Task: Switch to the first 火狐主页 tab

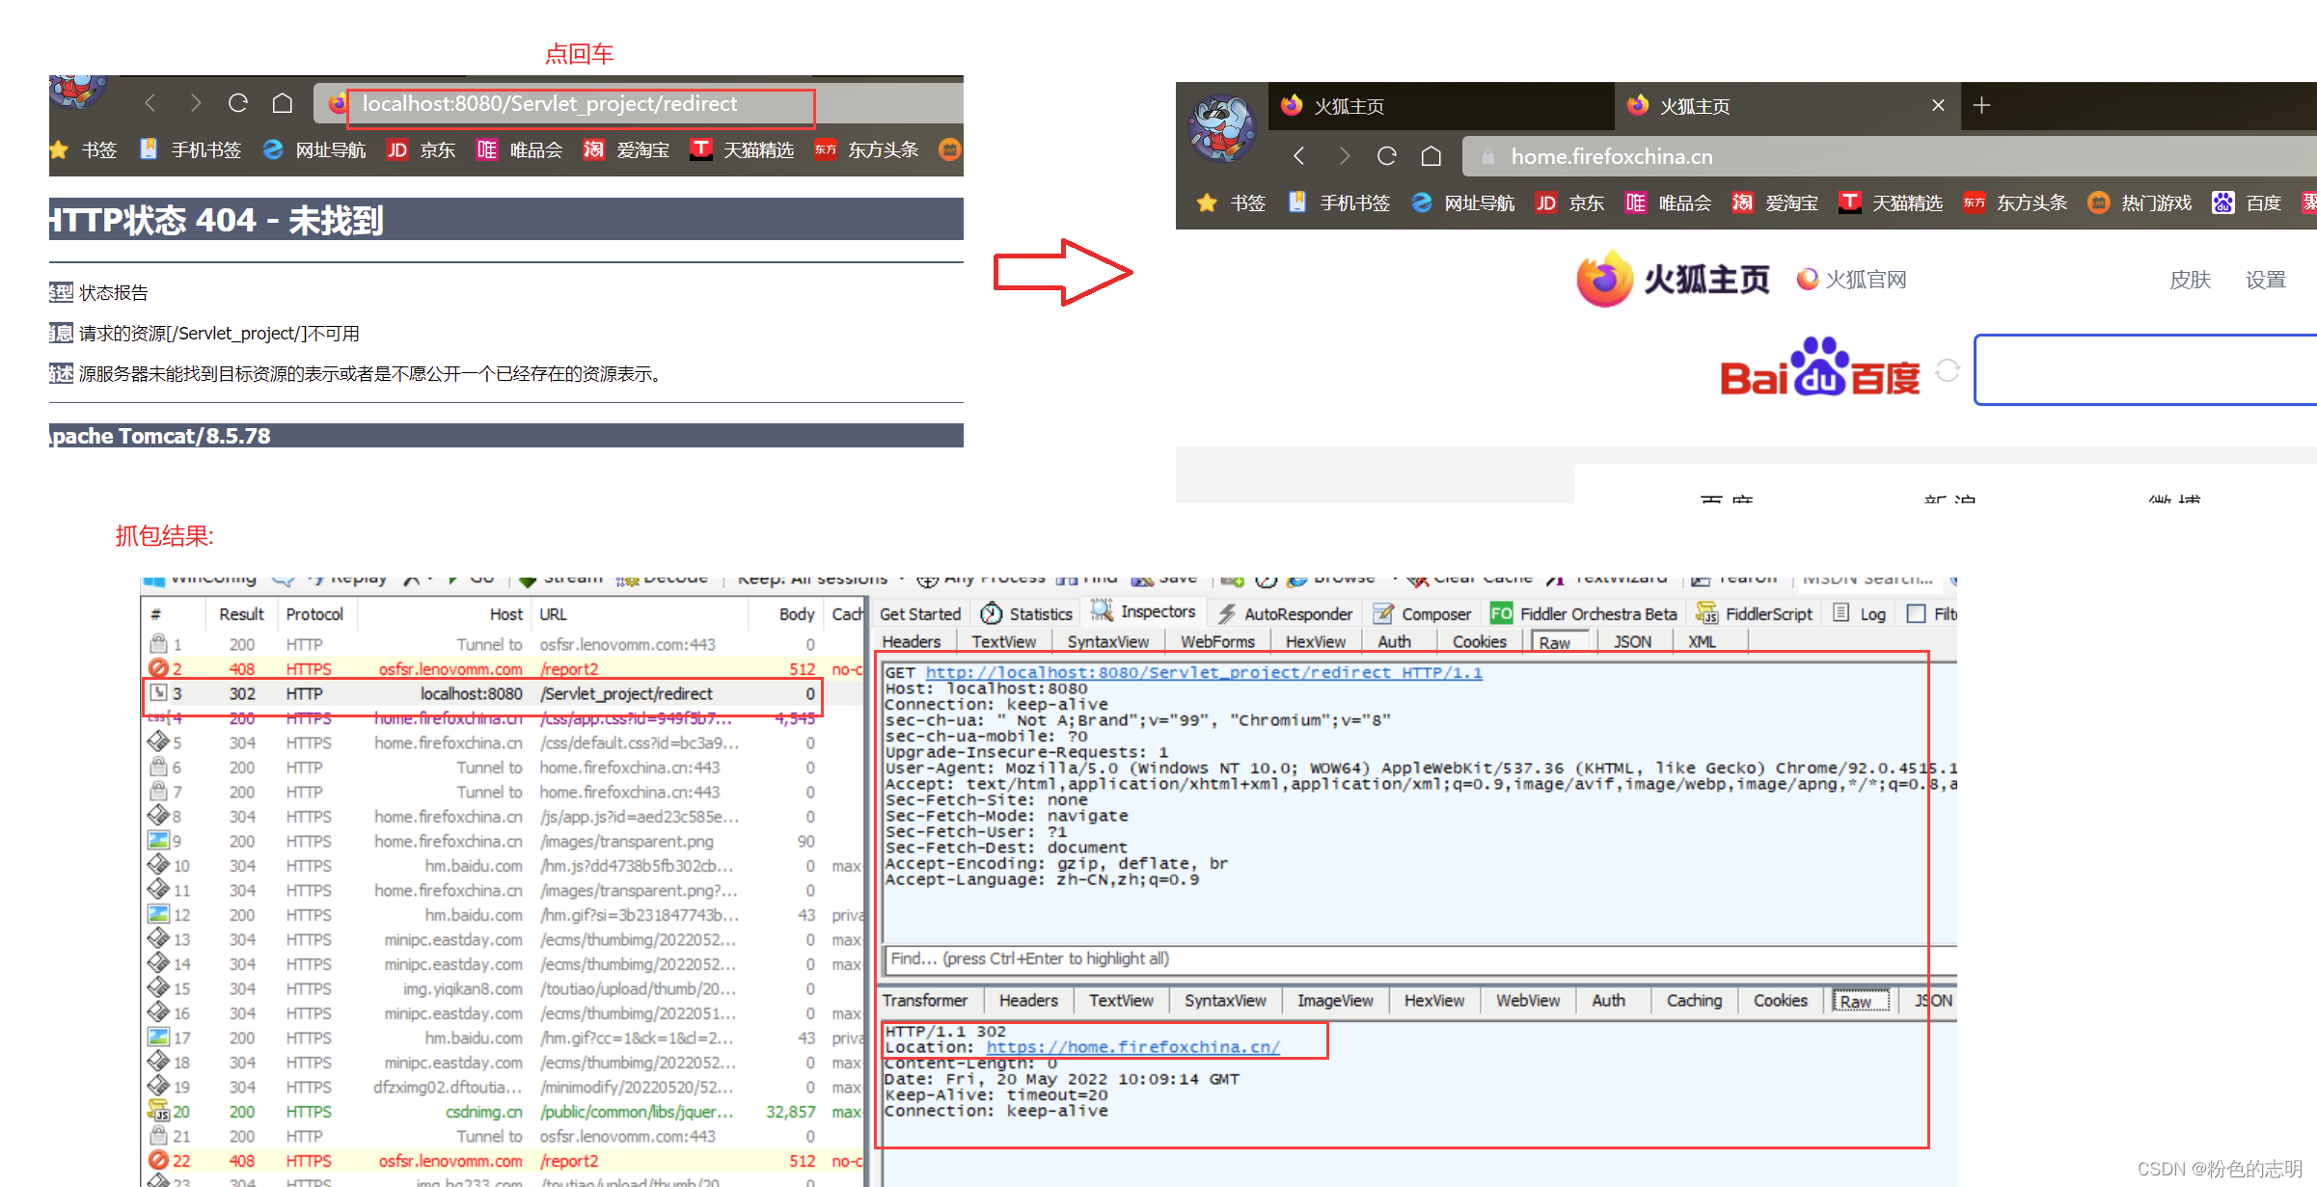Action: coord(1439,105)
